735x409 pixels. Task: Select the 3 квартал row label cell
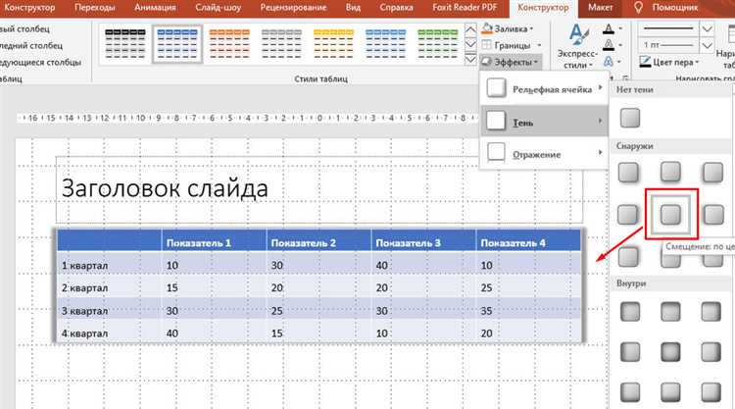pyautogui.click(x=109, y=310)
